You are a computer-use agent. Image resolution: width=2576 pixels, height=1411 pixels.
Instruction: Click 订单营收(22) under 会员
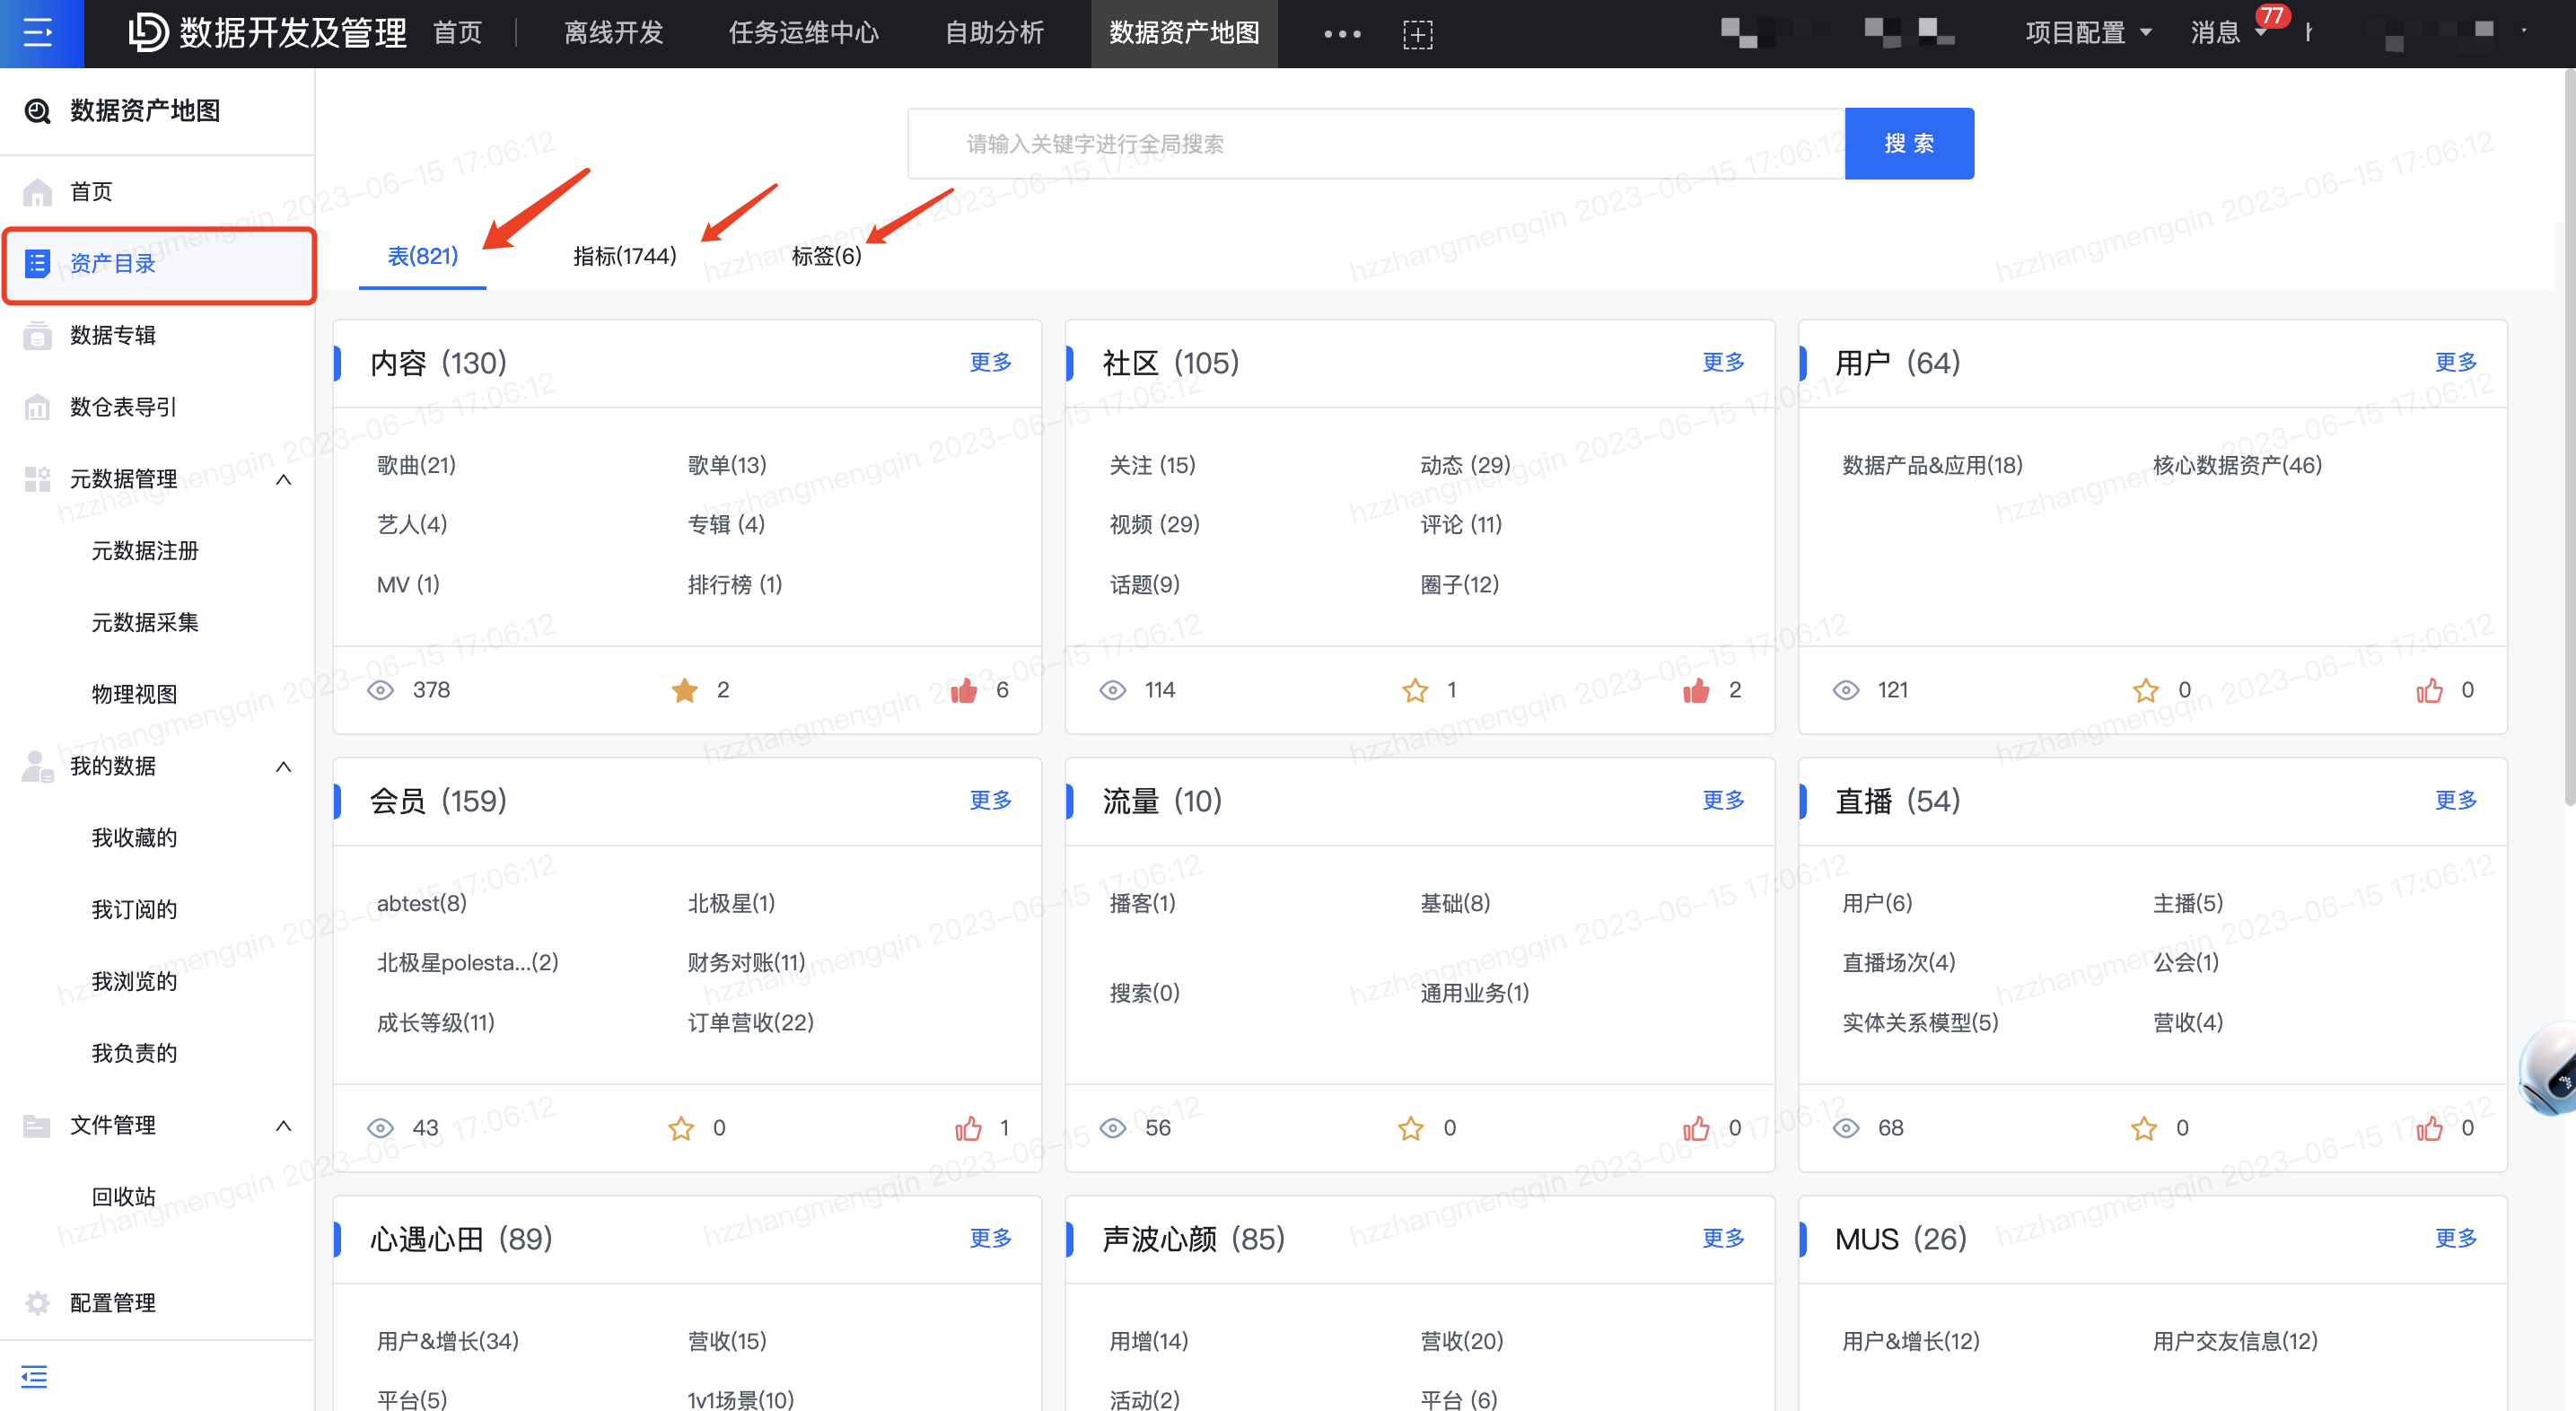coord(751,1022)
